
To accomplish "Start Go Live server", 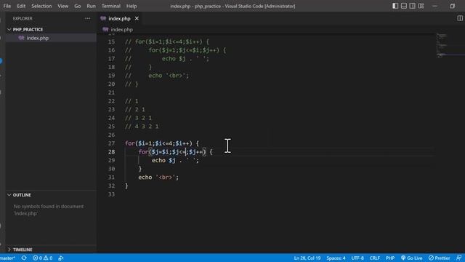I will coord(412,258).
